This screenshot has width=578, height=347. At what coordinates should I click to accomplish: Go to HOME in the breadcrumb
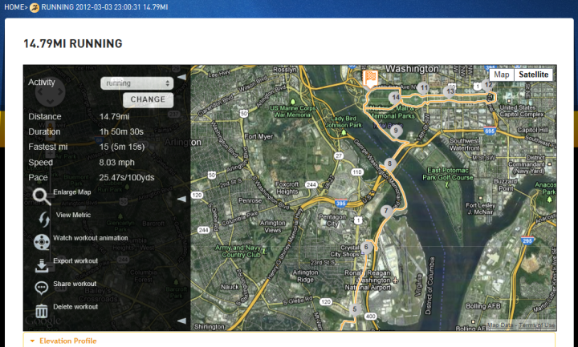click(14, 7)
